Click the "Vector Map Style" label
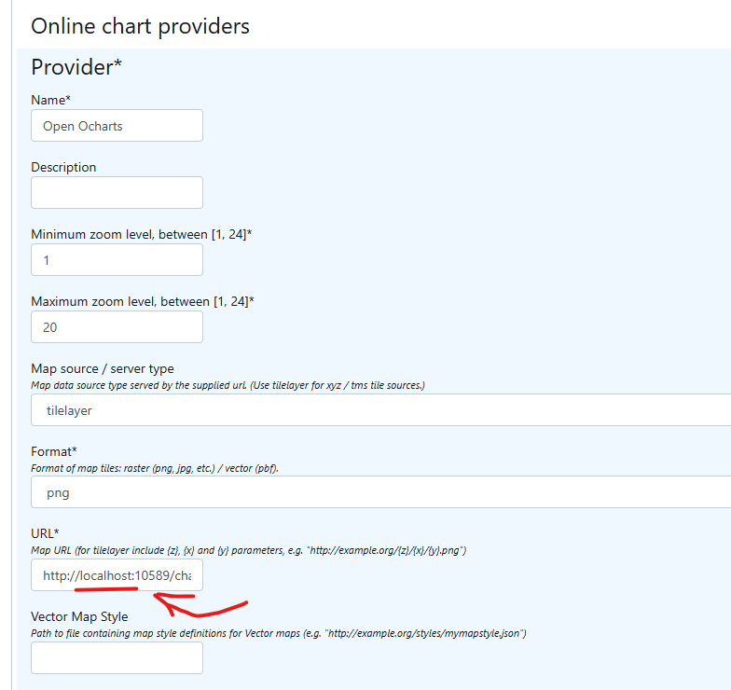 [x=79, y=616]
